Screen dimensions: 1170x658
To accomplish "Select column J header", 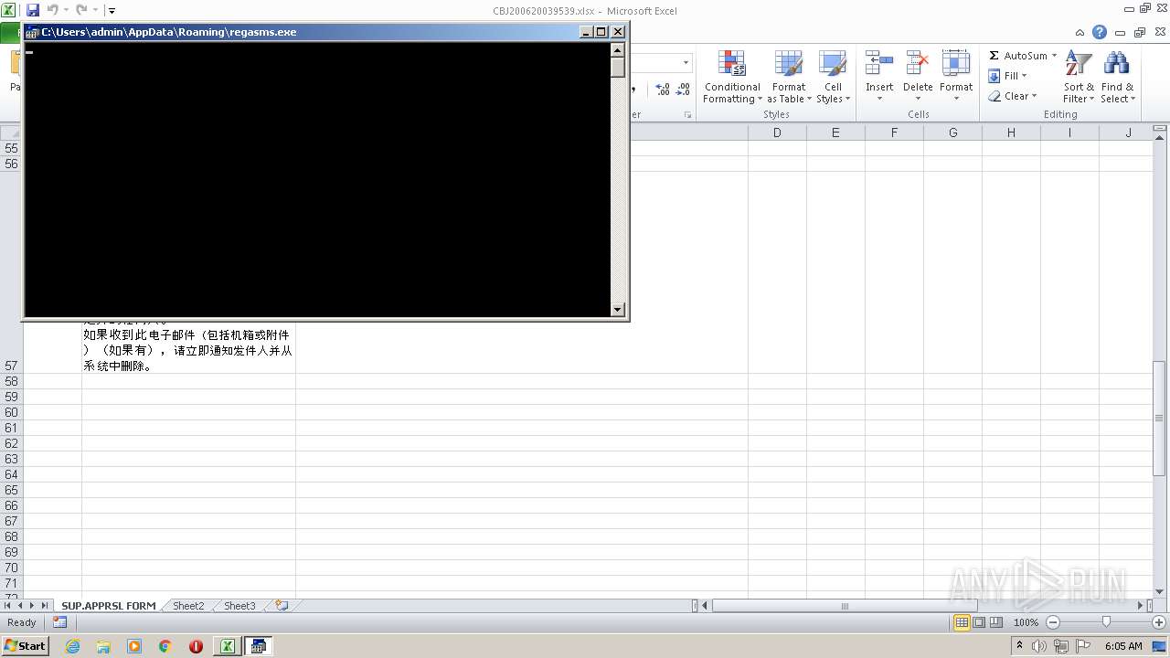I will (x=1128, y=133).
